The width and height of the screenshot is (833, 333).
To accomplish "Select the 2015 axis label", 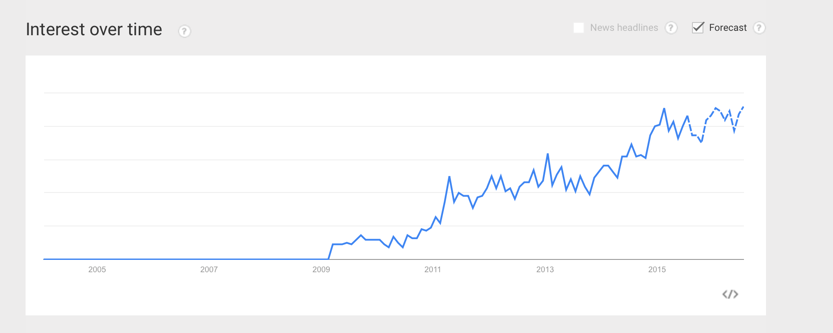I will pyautogui.click(x=657, y=270).
